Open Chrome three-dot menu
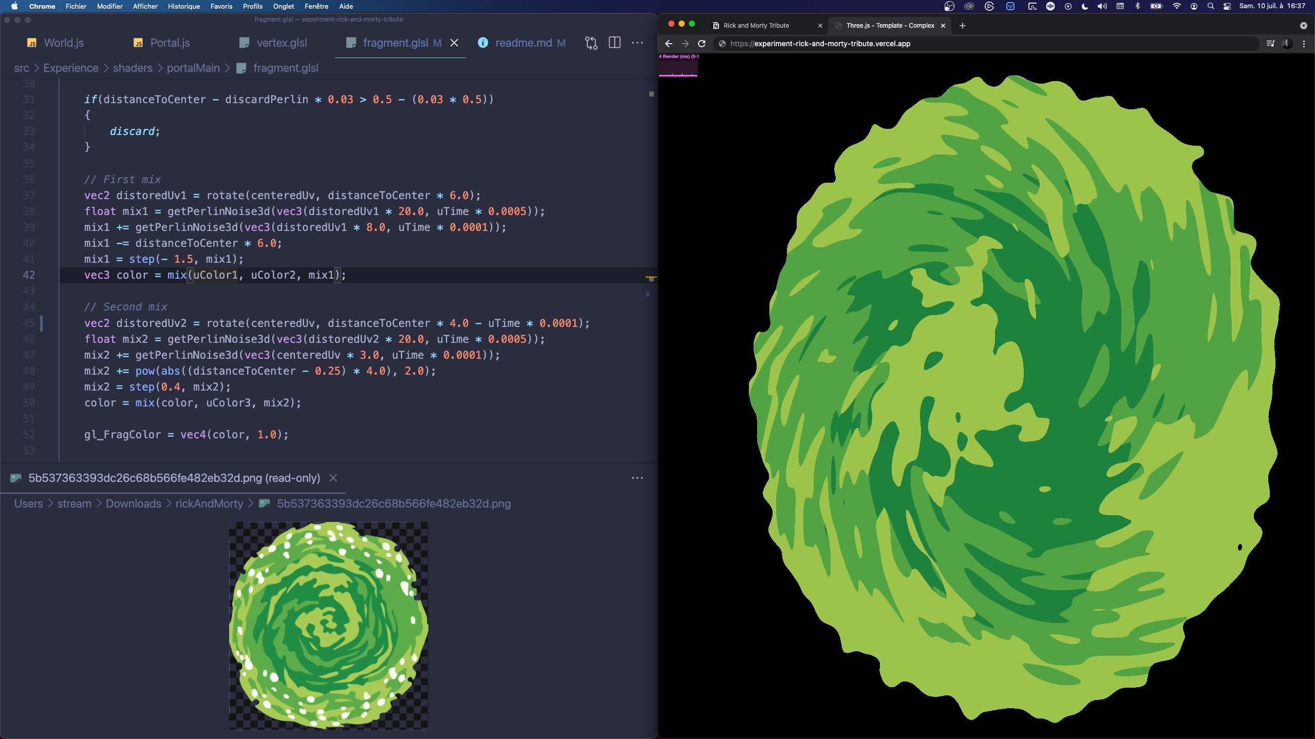The height and width of the screenshot is (739, 1315). (x=1304, y=44)
